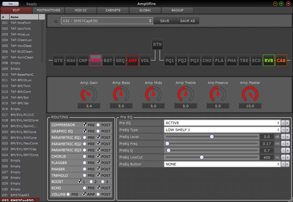Select the CMP compressor block
The image size is (293, 202).
[83, 60]
